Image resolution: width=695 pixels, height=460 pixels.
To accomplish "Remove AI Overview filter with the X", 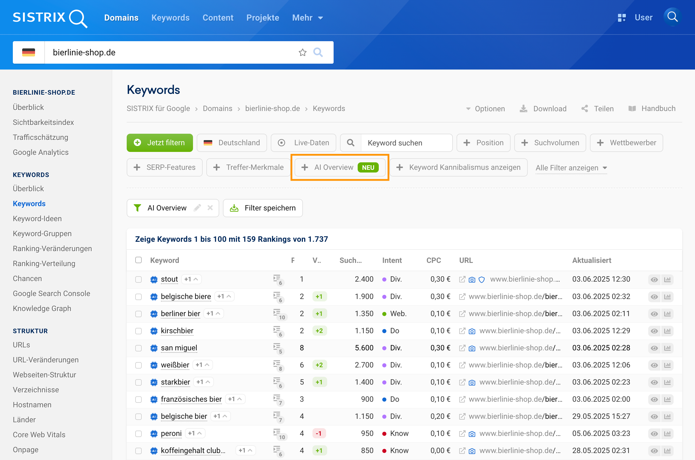I will tap(210, 208).
